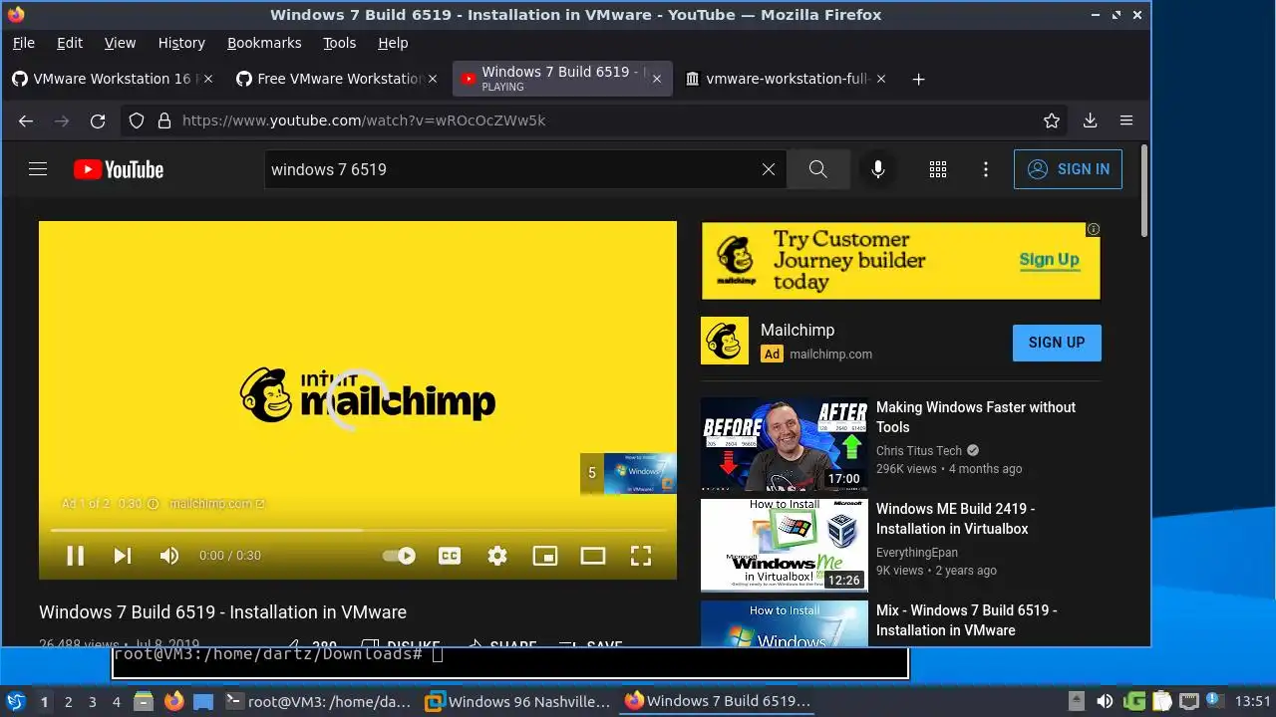This screenshot has height=717, width=1276.
Task: Go back in browser history
Action: pyautogui.click(x=26, y=120)
